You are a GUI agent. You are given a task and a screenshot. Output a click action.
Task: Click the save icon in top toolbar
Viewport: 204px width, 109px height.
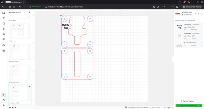10,7
